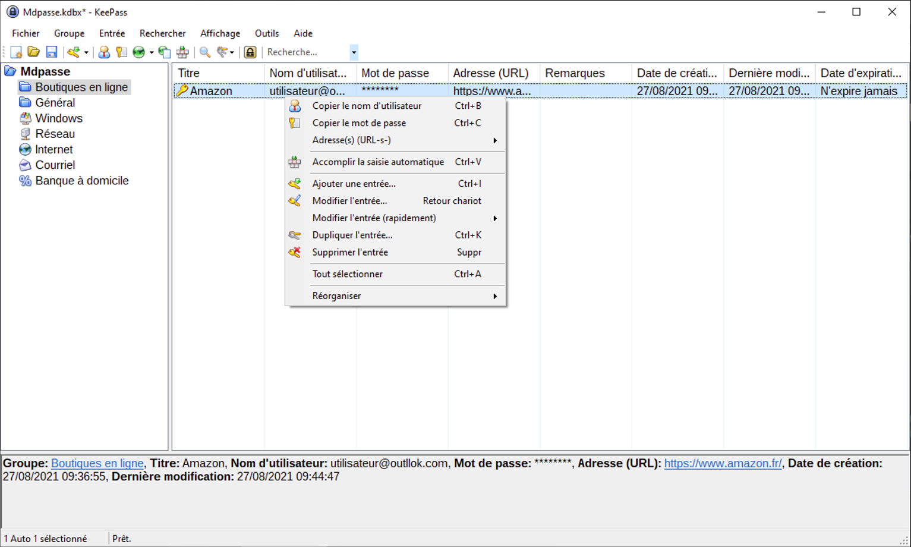Viewport: 911px width, 547px height.
Task: Choose Tout sélectionner
Action: coord(395,274)
